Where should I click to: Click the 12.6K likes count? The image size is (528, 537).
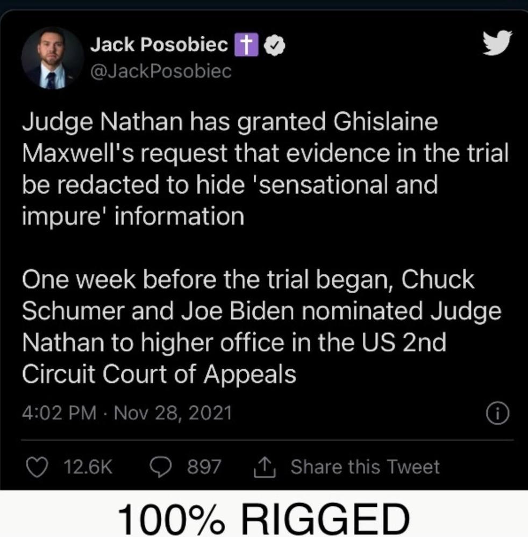click(88, 467)
